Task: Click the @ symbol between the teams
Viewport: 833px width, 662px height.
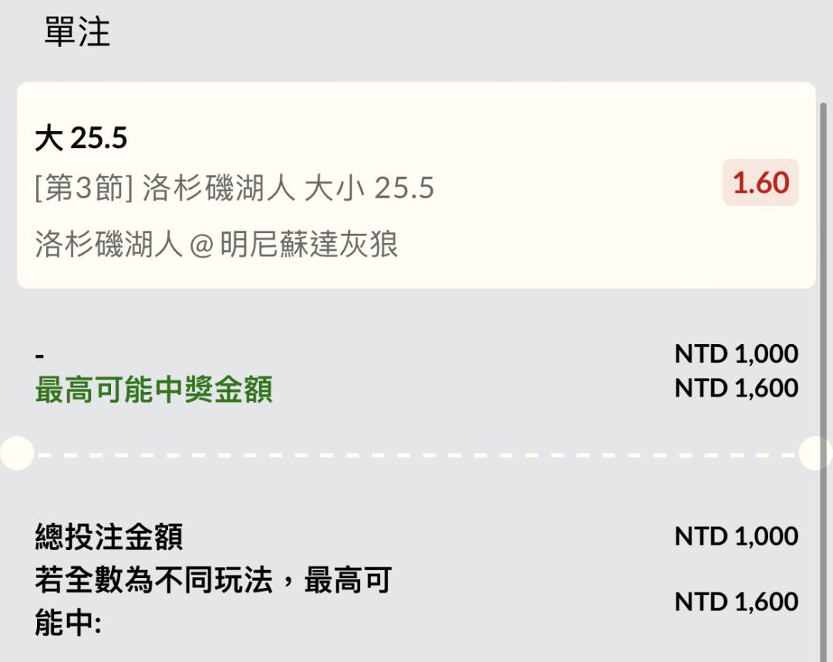Action: coord(201,245)
